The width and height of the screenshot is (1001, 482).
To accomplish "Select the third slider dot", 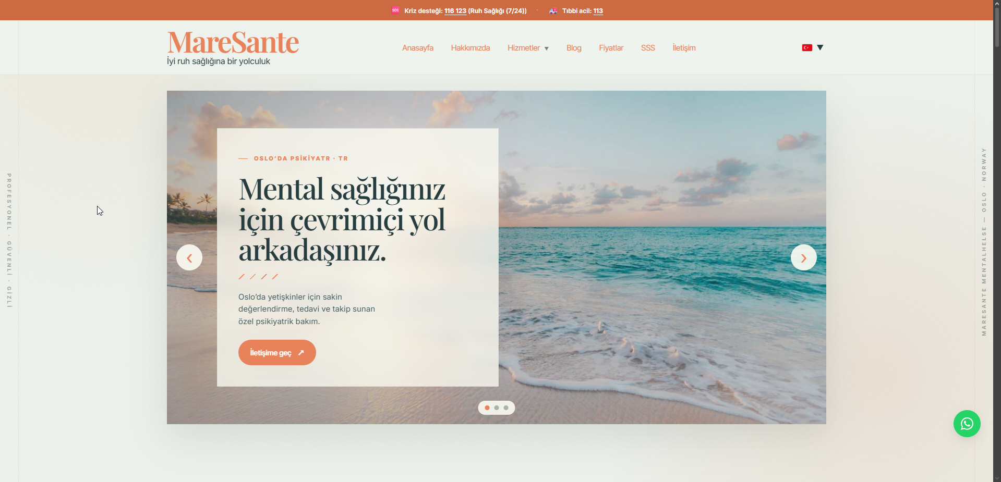I will point(506,408).
